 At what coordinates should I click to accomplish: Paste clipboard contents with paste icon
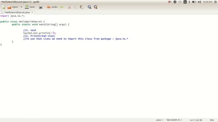(x=82, y=7)
